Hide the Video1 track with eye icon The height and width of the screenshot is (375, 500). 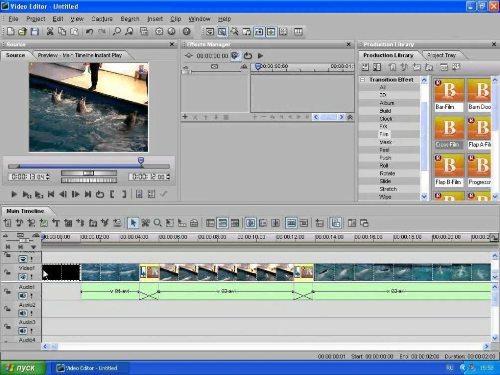click(x=23, y=277)
